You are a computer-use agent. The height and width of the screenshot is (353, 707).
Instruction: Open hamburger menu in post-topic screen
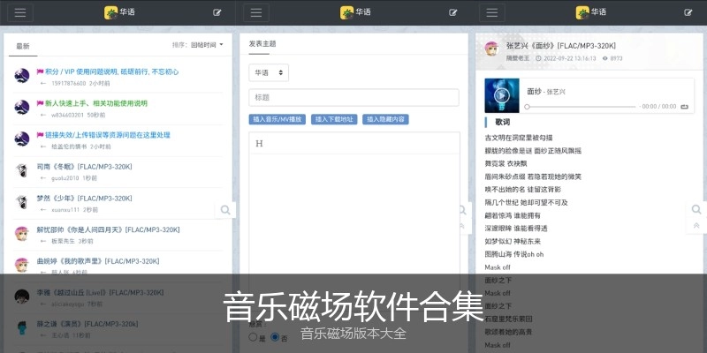tap(256, 12)
